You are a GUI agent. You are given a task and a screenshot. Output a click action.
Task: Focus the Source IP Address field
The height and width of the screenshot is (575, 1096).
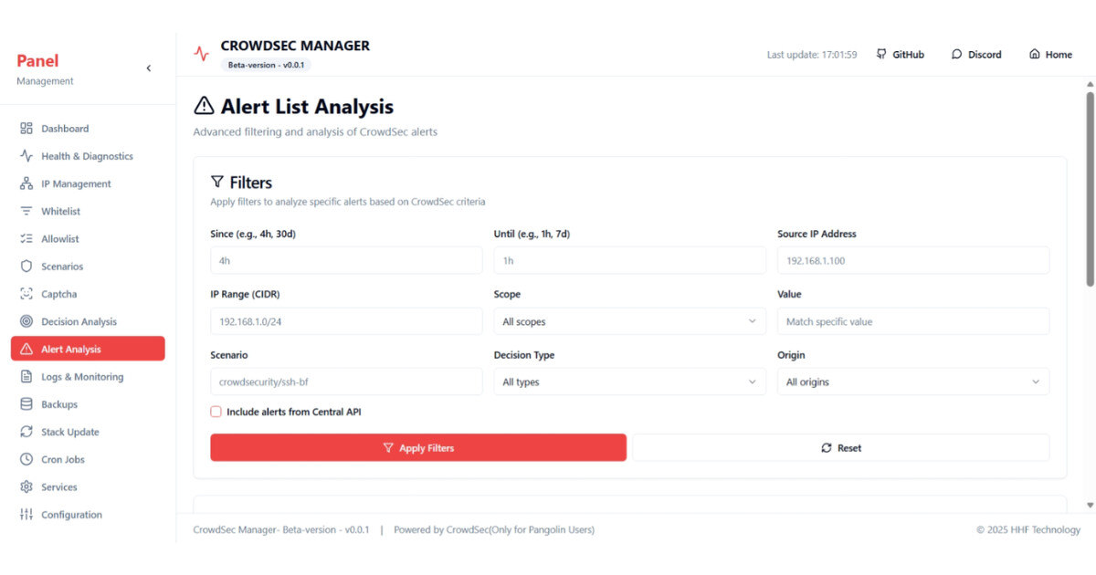[912, 261]
